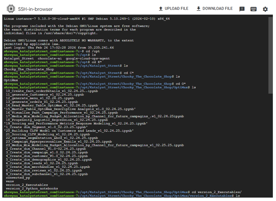Screen dimensions: 276x201
Task: Click '11_generate_Customers_v1_02.24.25.ipynb' file name
Action: (45, 95)
